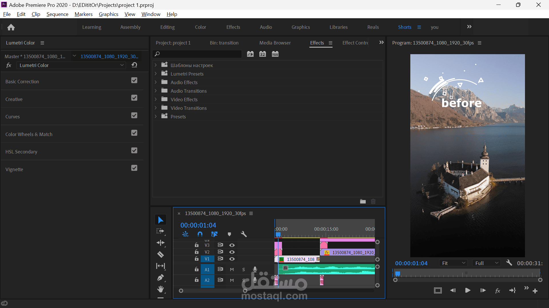Click the Effects panel search field
Image resolution: width=549 pixels, height=308 pixels.
point(197,54)
